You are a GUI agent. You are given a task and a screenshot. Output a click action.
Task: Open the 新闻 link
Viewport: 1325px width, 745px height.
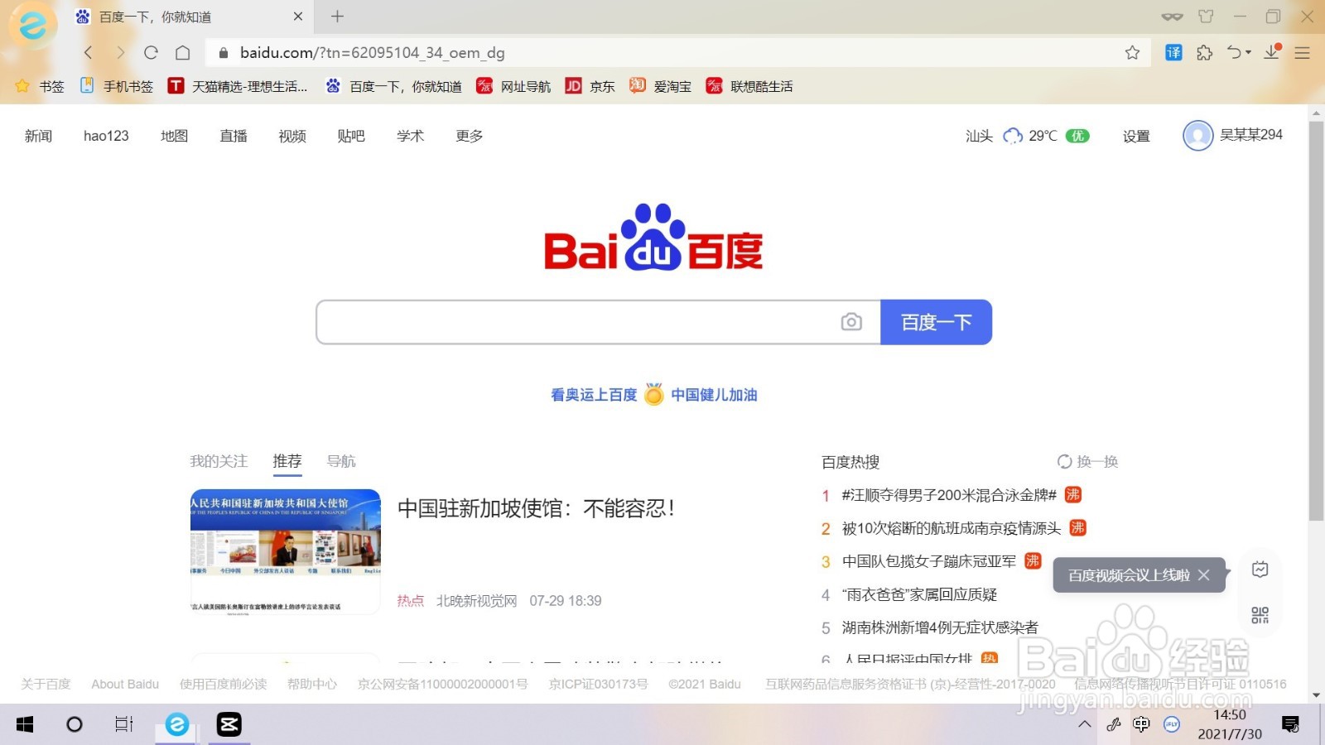(38, 136)
